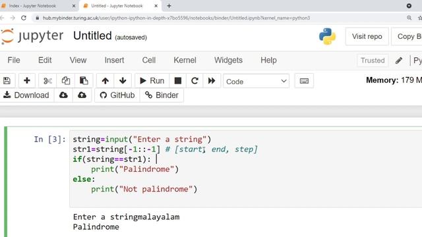Save the notebook with the floppy icon

point(7,80)
